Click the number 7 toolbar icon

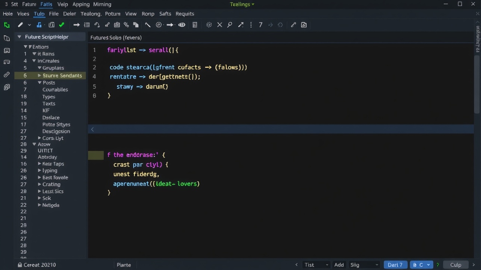260,25
